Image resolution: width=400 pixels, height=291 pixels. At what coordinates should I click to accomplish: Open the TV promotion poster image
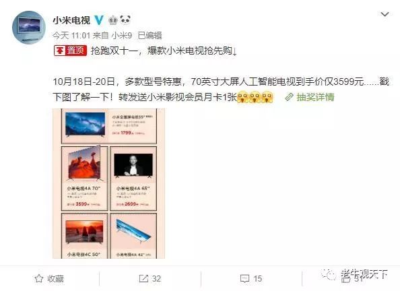click(108, 183)
